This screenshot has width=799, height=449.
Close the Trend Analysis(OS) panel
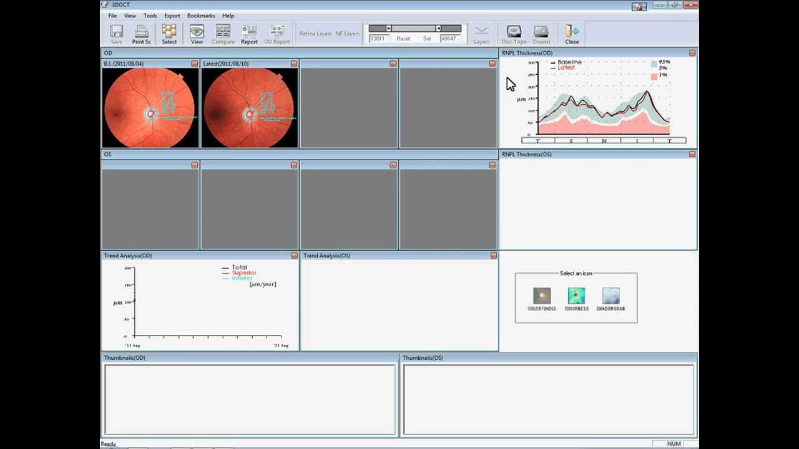click(x=494, y=256)
